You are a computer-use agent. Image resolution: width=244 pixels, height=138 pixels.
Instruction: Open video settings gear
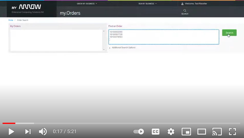pyautogui.click(x=171, y=132)
